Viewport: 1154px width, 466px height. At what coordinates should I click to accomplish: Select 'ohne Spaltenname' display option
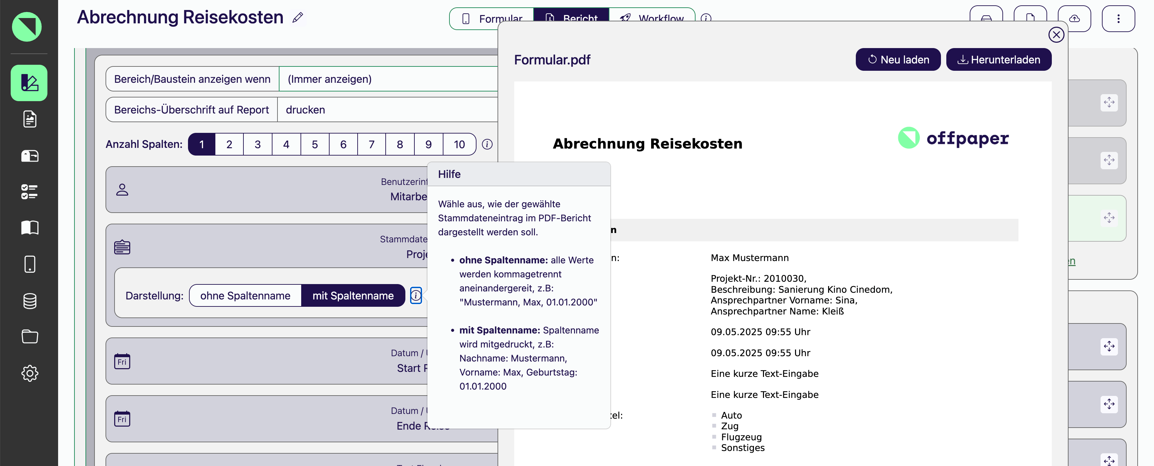tap(245, 295)
